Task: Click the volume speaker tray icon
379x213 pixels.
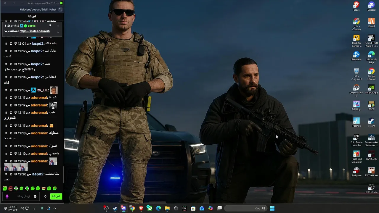Action: click(22, 208)
